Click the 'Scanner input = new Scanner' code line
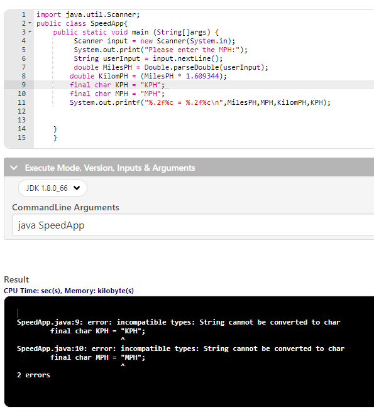The image size is (374, 415). tap(154, 41)
